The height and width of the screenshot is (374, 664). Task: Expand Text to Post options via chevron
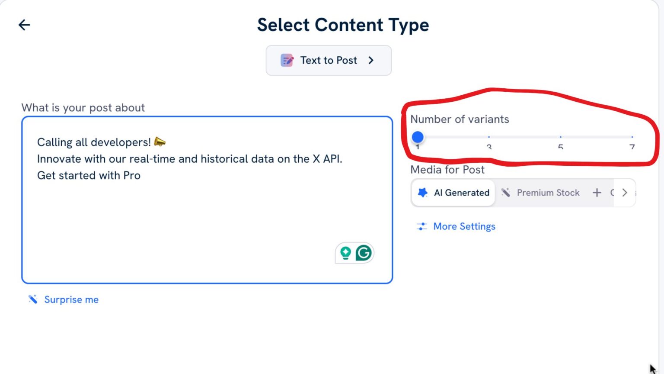(371, 60)
